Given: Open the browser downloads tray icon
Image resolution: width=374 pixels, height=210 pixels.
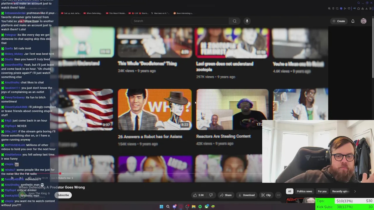Looking at the screenshot, I should (x=366, y=8).
